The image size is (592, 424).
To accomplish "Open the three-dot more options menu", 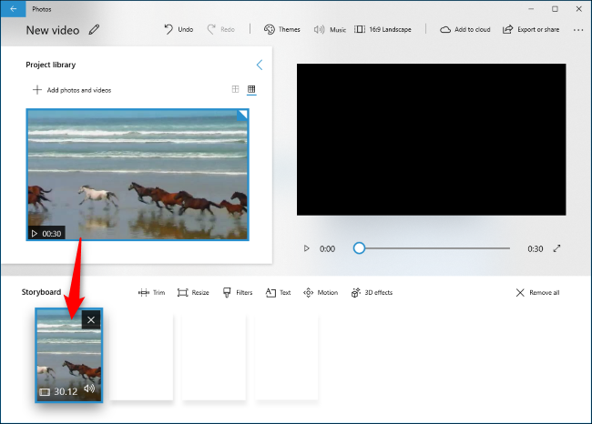I will pos(578,29).
